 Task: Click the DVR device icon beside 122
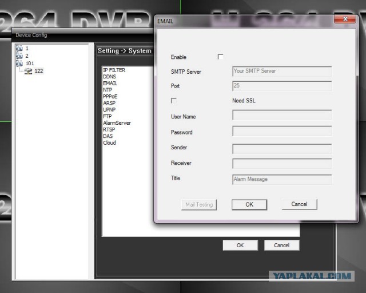28,71
